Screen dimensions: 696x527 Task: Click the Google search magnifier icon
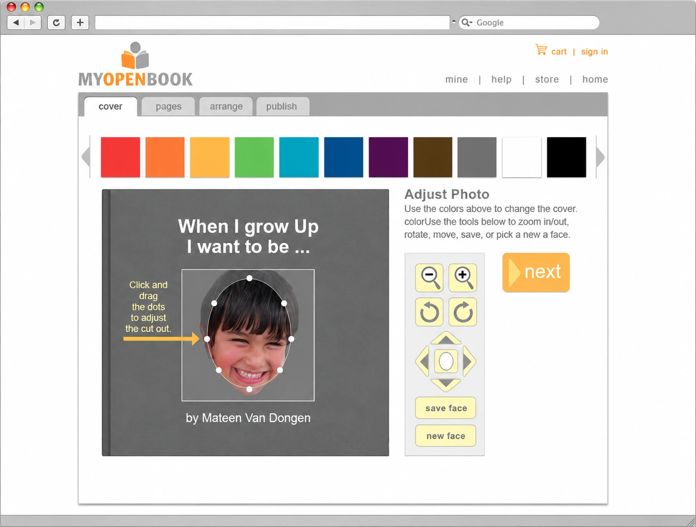click(x=467, y=22)
